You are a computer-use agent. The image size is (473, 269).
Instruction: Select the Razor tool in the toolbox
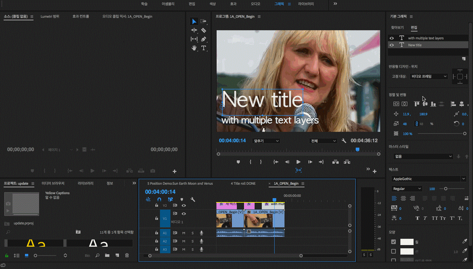(204, 30)
